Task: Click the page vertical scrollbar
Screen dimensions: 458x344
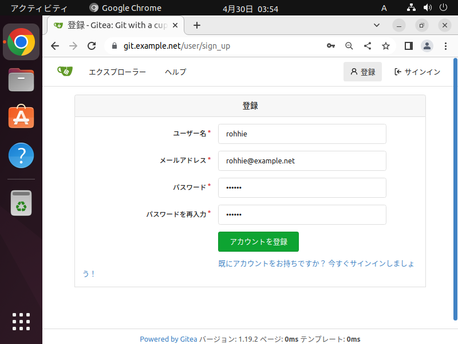Action: pyautogui.click(x=455, y=189)
